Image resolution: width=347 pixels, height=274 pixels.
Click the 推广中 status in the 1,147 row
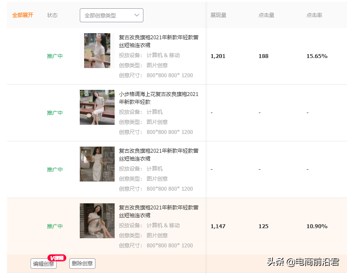[54, 226]
